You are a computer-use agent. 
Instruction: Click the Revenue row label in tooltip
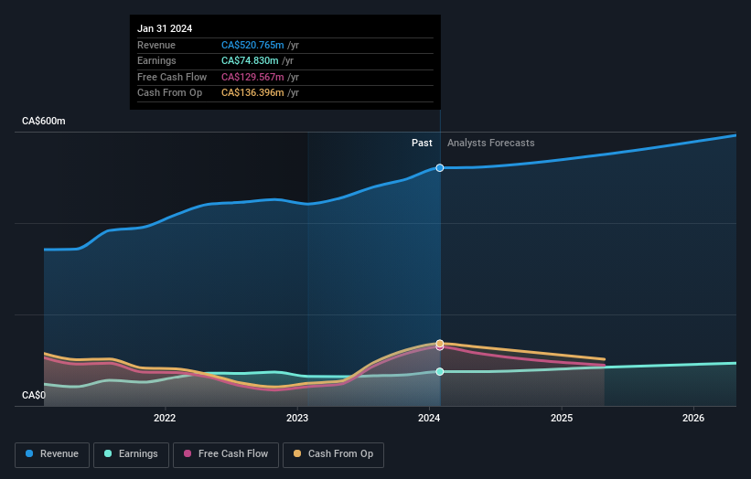pos(156,45)
